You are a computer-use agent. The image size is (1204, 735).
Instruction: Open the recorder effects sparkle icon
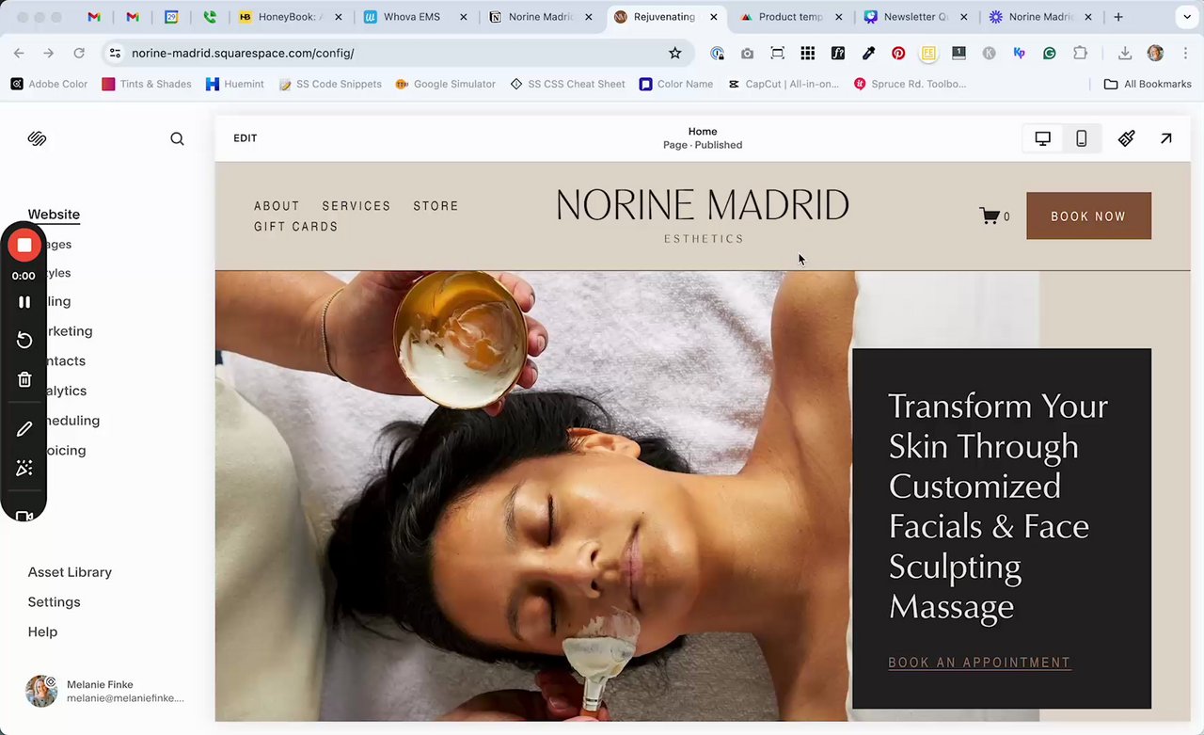[24, 469]
